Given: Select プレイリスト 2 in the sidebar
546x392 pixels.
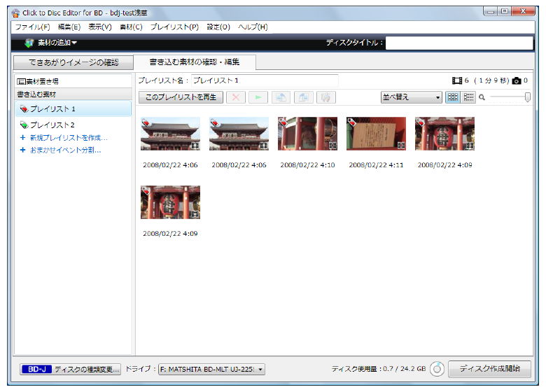Looking at the screenshot, I should pos(73,125).
